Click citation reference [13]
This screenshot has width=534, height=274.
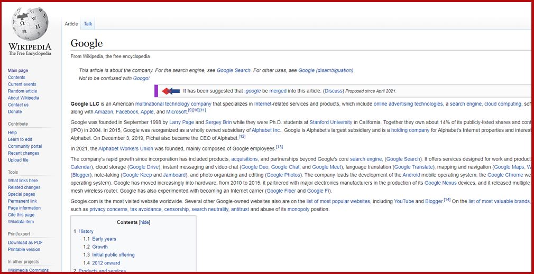[280, 147]
